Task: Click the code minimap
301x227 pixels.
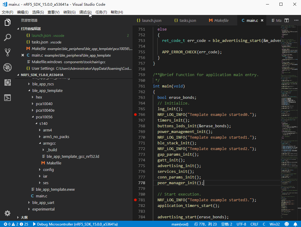Action: (x=289, y=123)
